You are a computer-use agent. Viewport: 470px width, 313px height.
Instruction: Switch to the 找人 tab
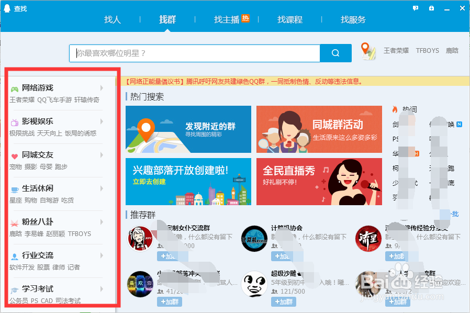click(x=113, y=19)
